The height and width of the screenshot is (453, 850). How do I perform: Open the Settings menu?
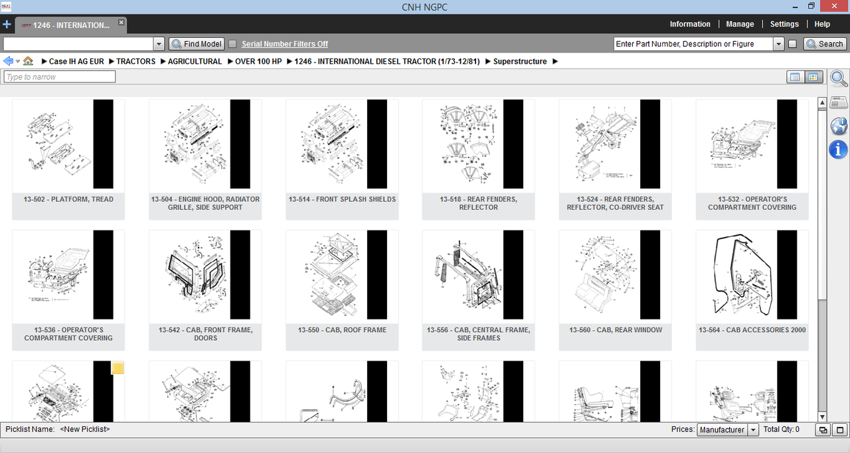(x=784, y=24)
